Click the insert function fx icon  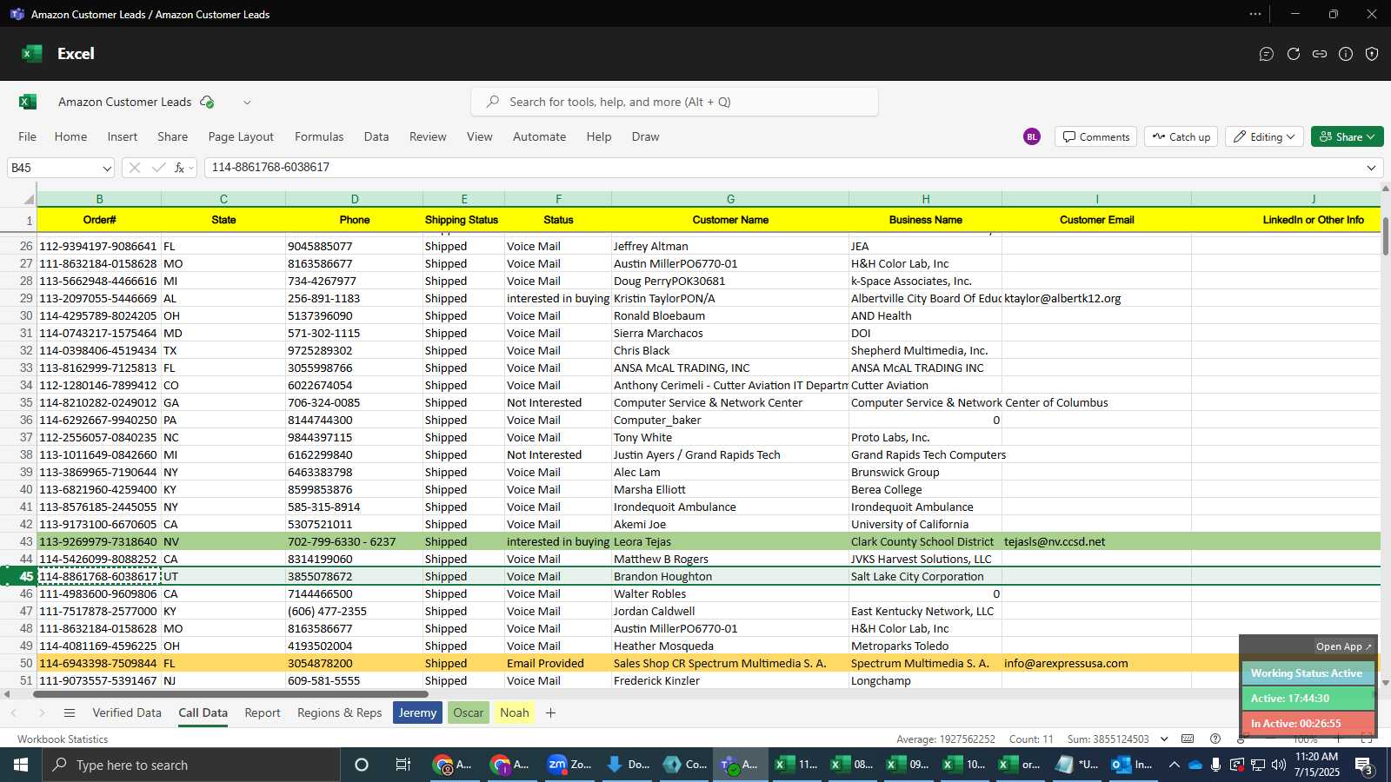(x=179, y=168)
